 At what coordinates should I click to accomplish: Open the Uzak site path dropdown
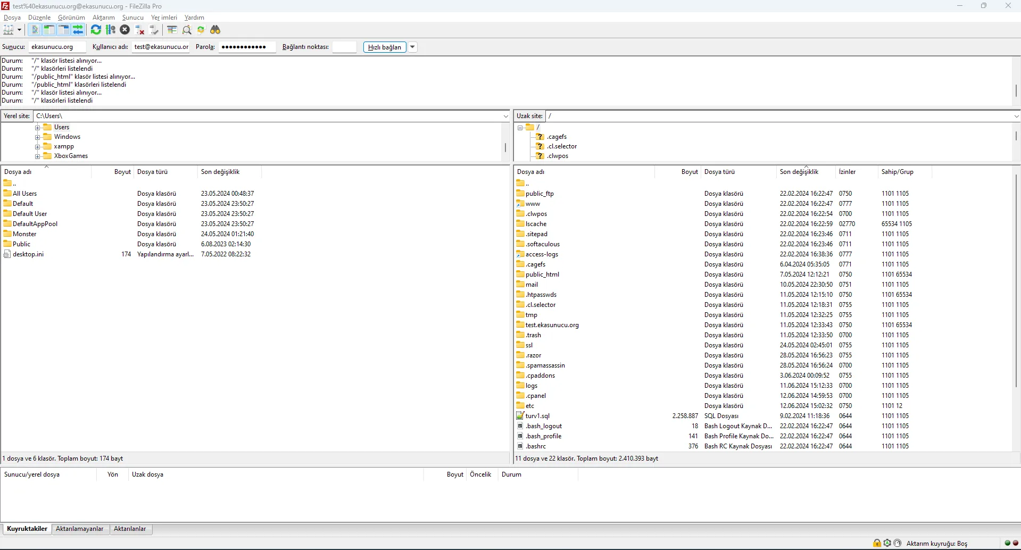point(1016,116)
